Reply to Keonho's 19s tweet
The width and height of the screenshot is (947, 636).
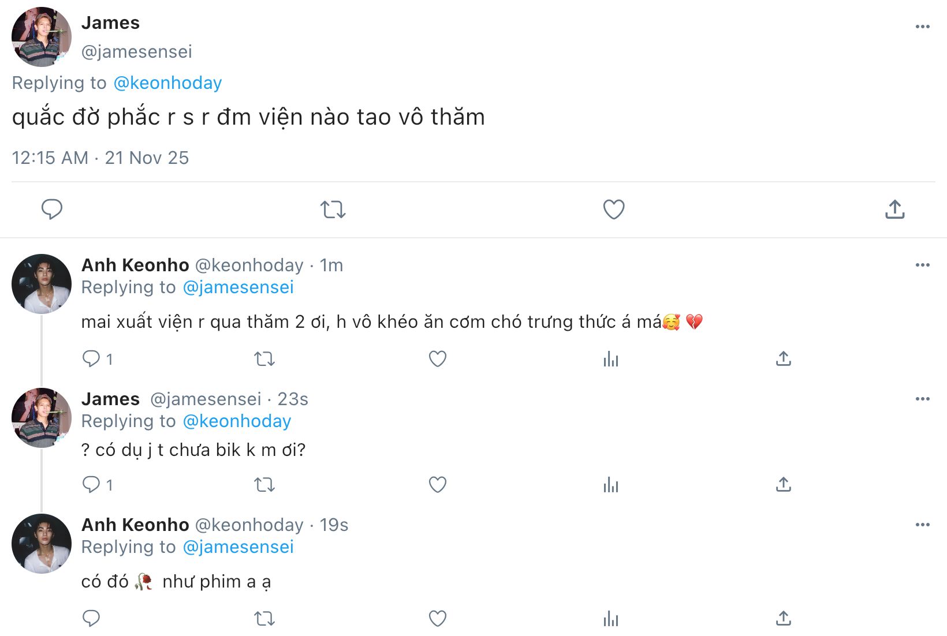tap(91, 619)
